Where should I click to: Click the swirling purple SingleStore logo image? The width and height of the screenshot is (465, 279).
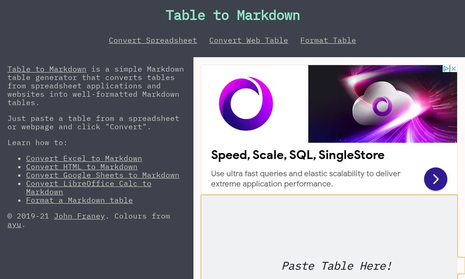pyautogui.click(x=246, y=104)
